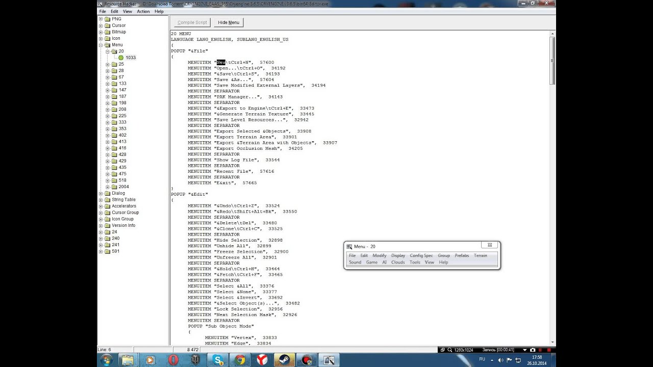Click the Accelerators folder icon
The height and width of the screenshot is (367, 653).
107,206
